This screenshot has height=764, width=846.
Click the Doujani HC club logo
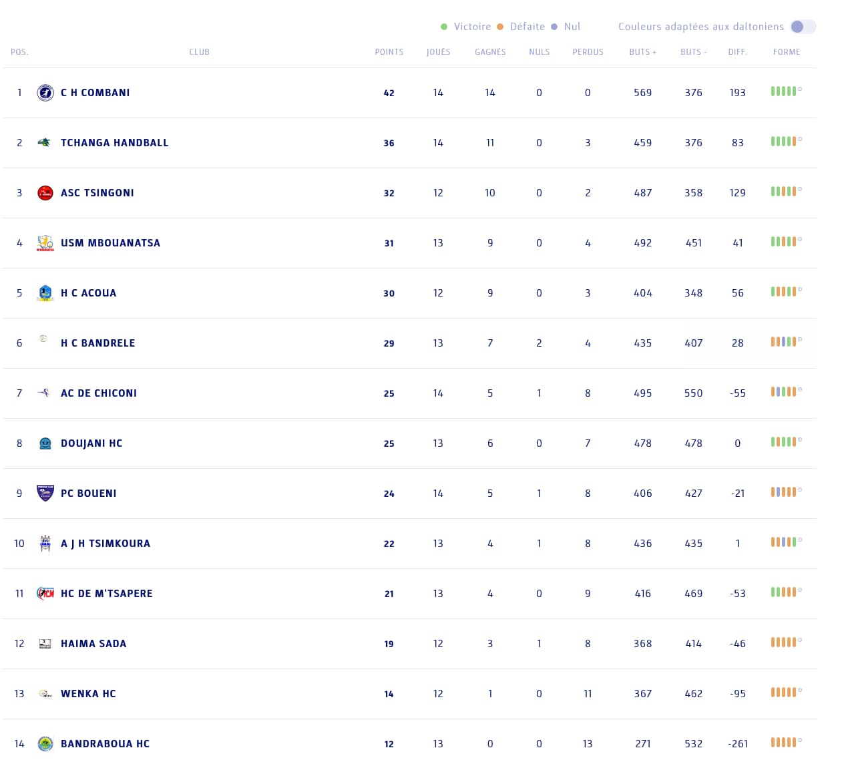pyautogui.click(x=45, y=443)
